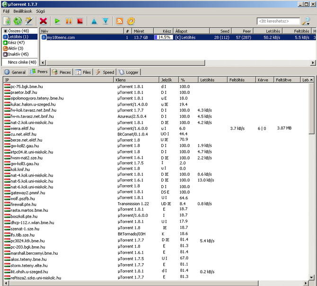
Task: Click the 13.0 kB/s download speed cell
Action: pyautogui.click(x=206, y=180)
